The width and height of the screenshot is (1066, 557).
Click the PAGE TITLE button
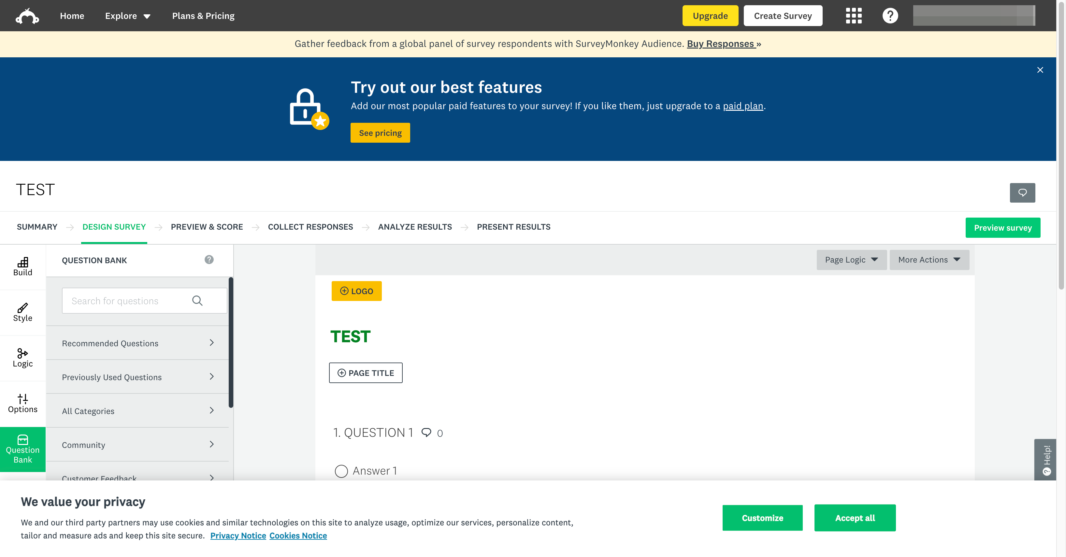366,373
